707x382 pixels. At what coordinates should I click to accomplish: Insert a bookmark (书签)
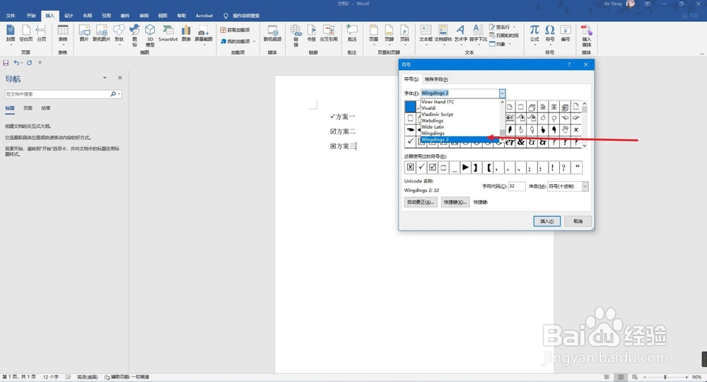(312, 33)
